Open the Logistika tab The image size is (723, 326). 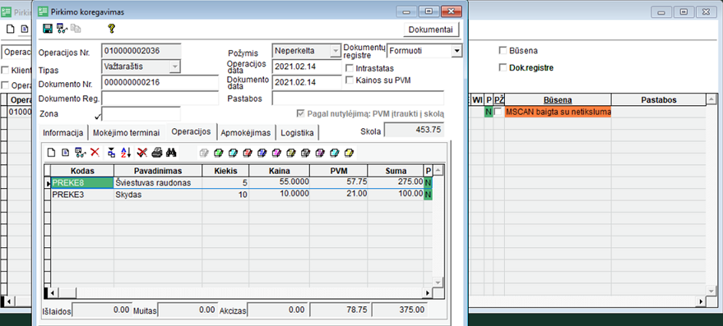[297, 133]
